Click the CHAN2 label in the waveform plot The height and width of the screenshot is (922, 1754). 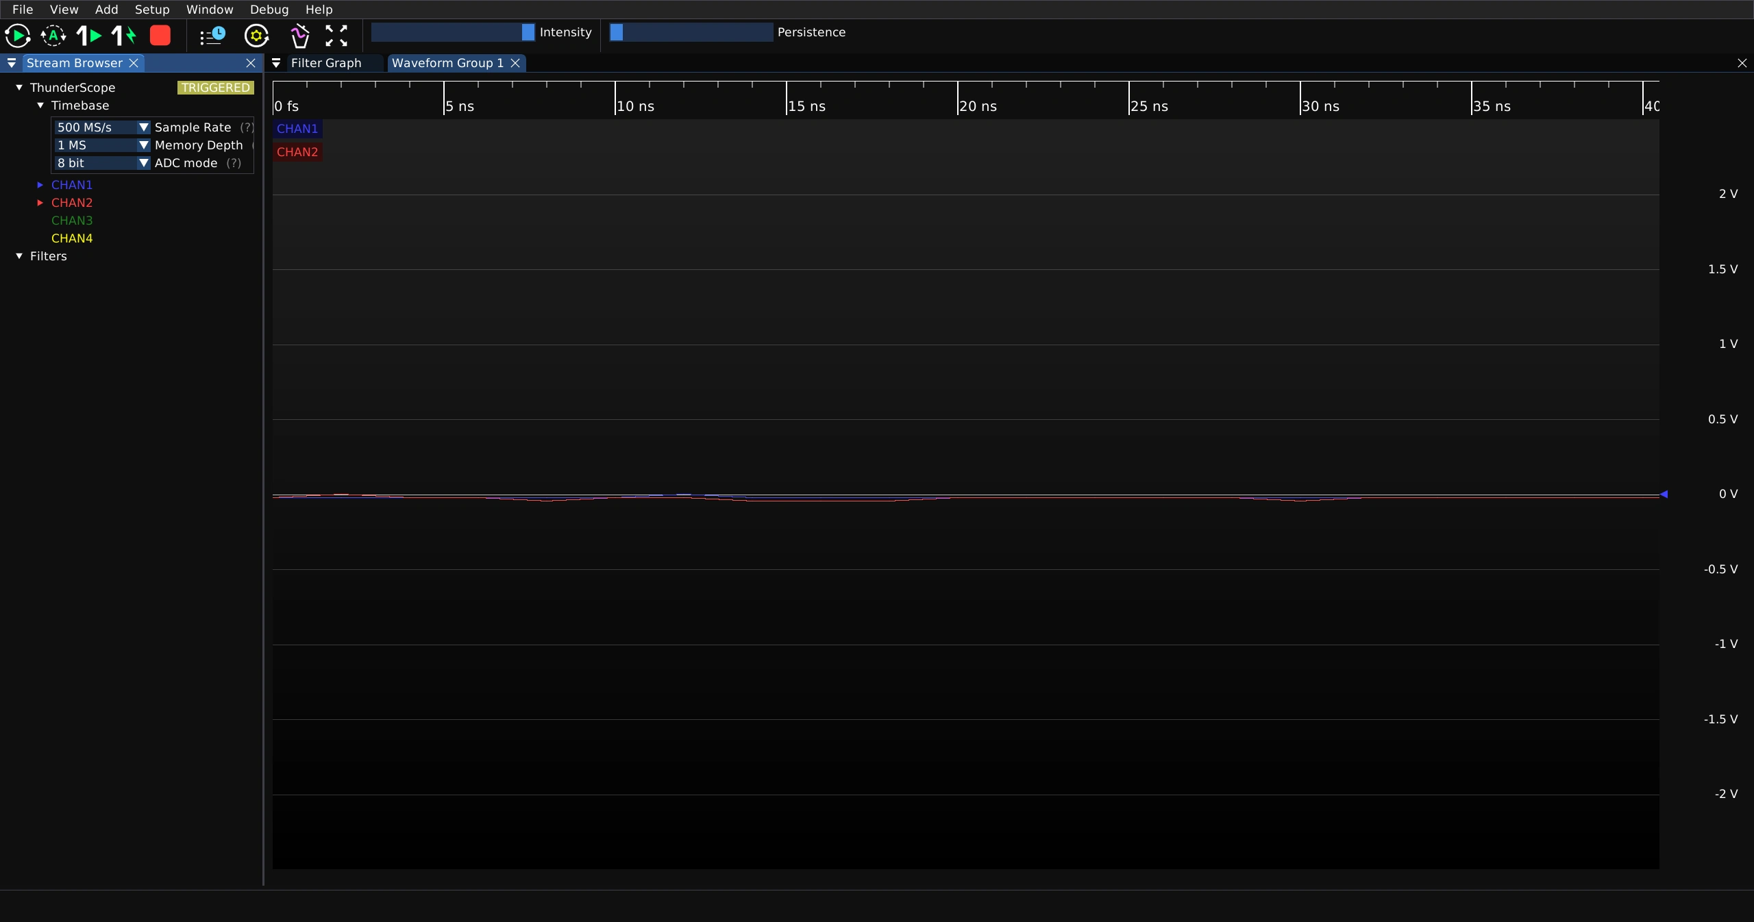(297, 152)
